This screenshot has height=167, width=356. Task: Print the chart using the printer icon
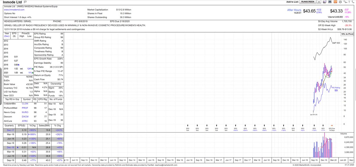[340, 2]
